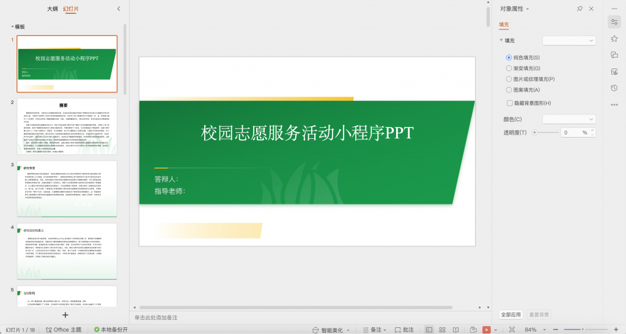Pin the 对象属性 panel

580,9
